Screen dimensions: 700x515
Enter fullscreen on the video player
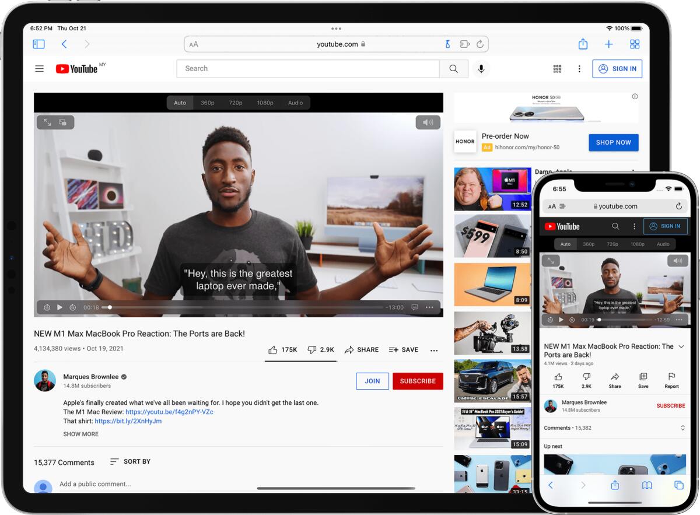[x=47, y=122]
